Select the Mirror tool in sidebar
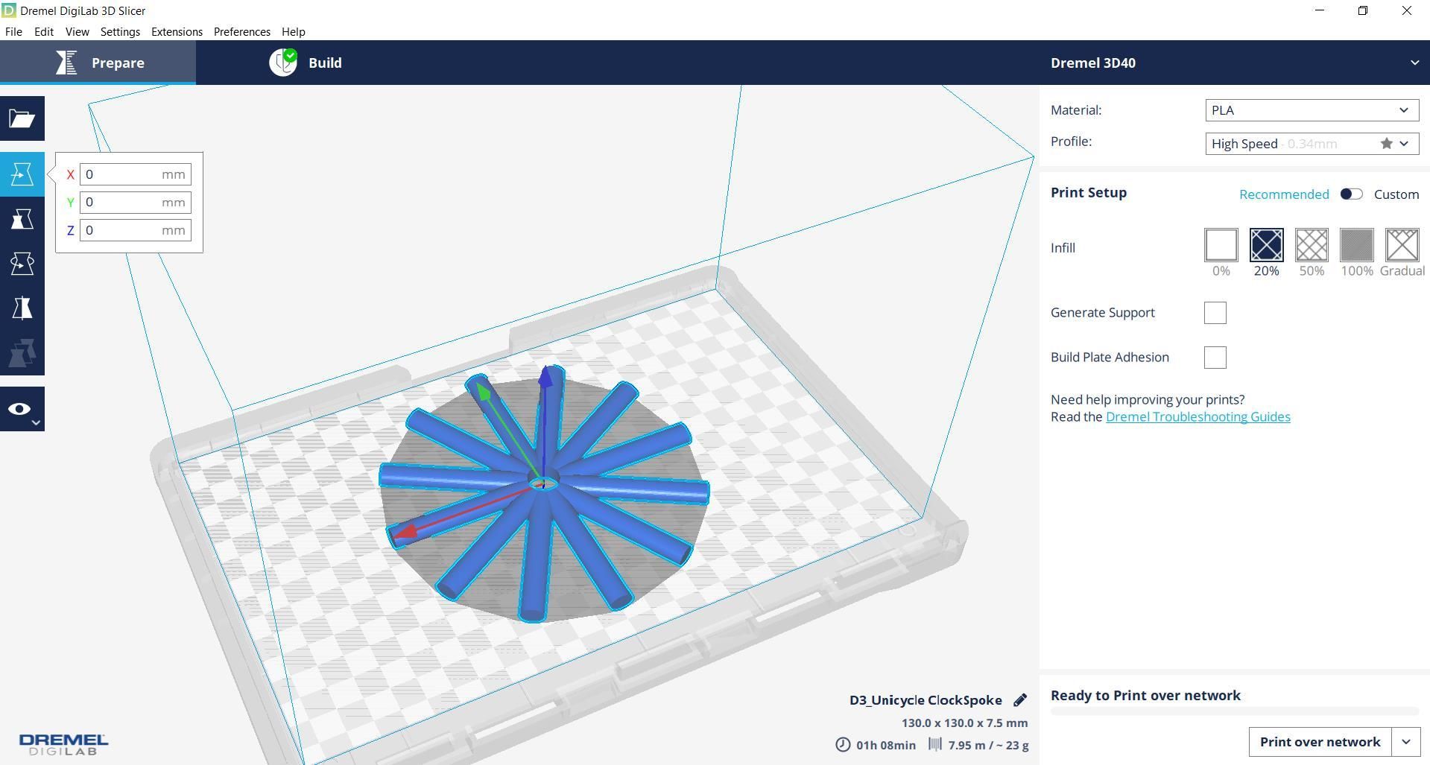The height and width of the screenshot is (765, 1430). click(x=22, y=308)
